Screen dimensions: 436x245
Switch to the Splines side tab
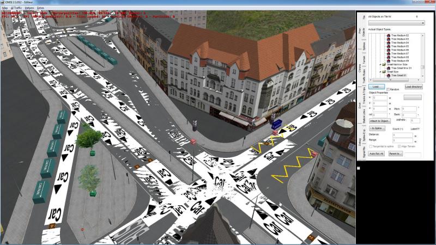tap(364, 46)
